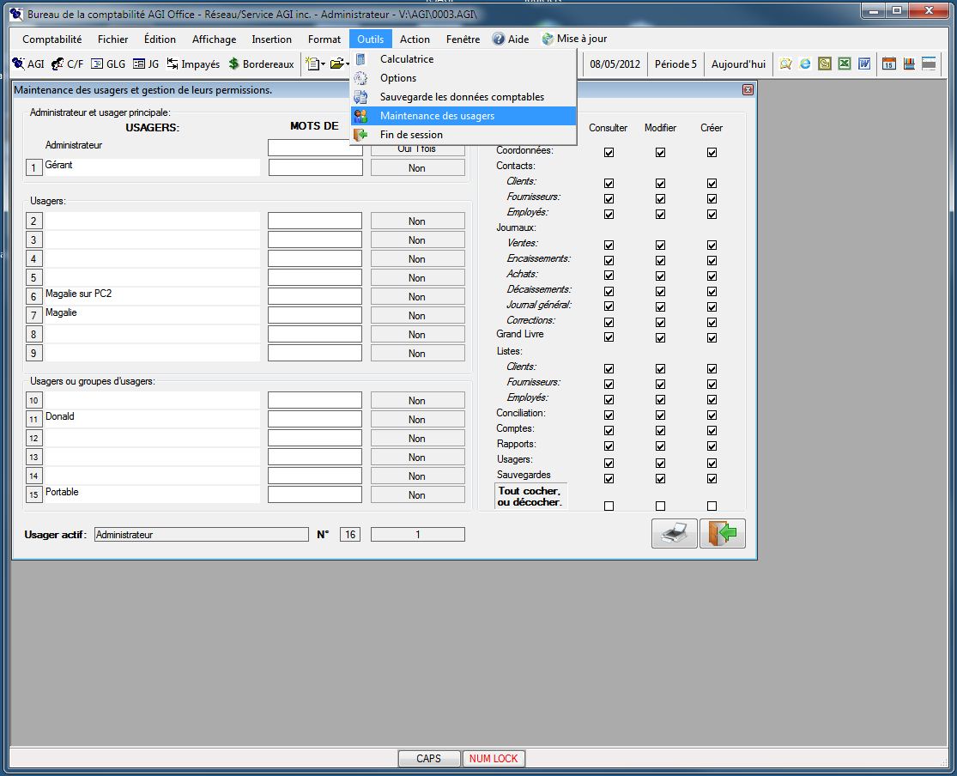Expand the arrow beside the open-folder icon
The height and width of the screenshot is (776, 957).
tap(348, 64)
